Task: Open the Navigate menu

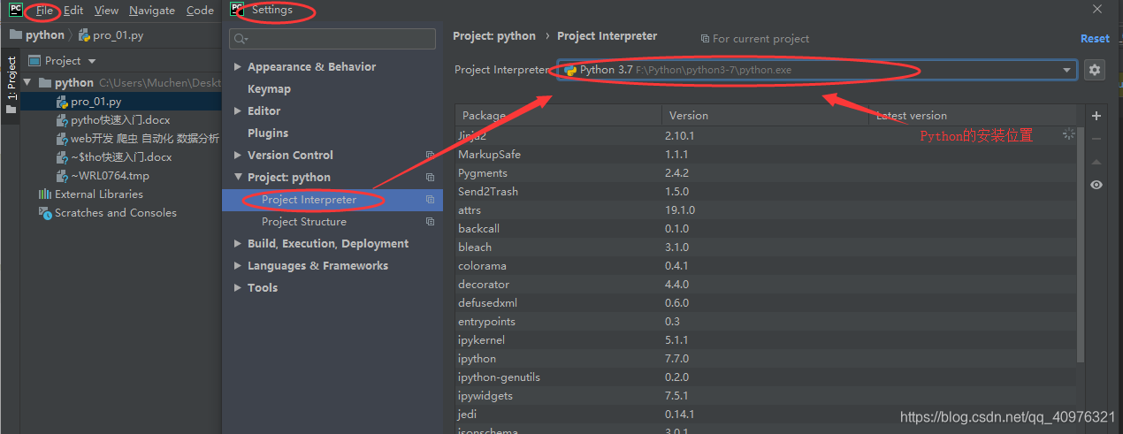Action: (152, 11)
